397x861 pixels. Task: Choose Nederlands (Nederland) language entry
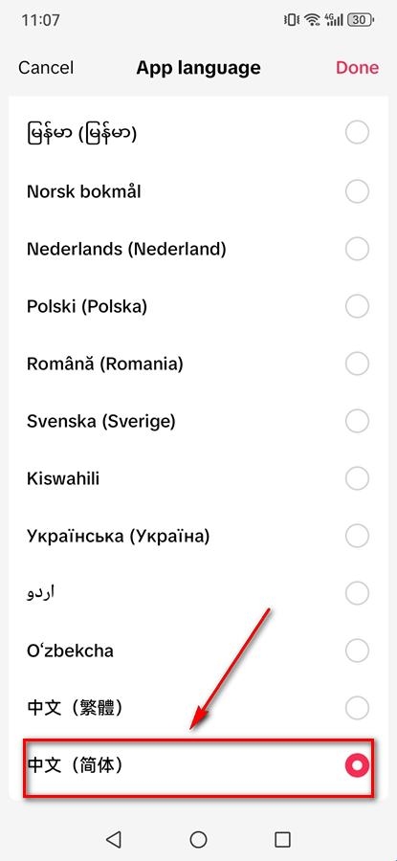pyautogui.click(x=198, y=250)
